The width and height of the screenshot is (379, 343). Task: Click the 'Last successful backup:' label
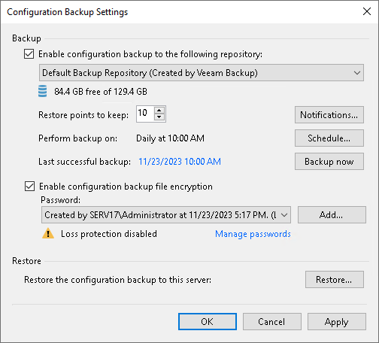(x=84, y=162)
